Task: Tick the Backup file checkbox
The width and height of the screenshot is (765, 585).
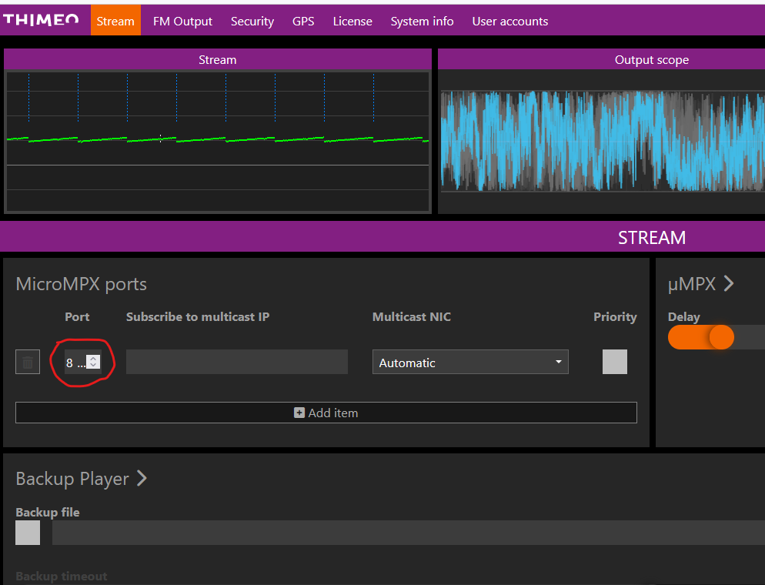Action: [x=28, y=533]
